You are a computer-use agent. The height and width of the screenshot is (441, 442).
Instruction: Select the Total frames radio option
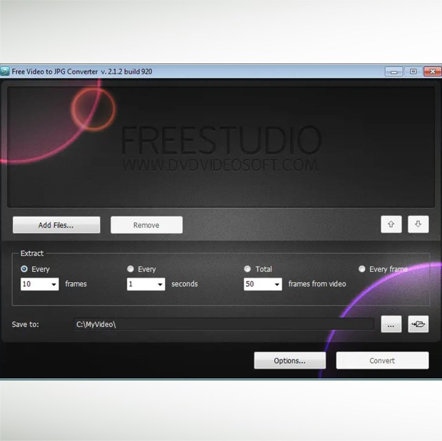point(247,269)
